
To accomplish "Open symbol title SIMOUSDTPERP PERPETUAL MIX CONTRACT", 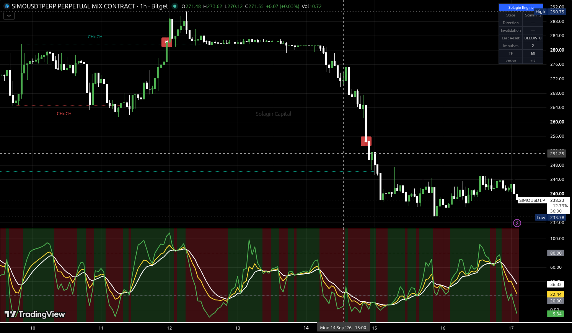I will (73, 6).
